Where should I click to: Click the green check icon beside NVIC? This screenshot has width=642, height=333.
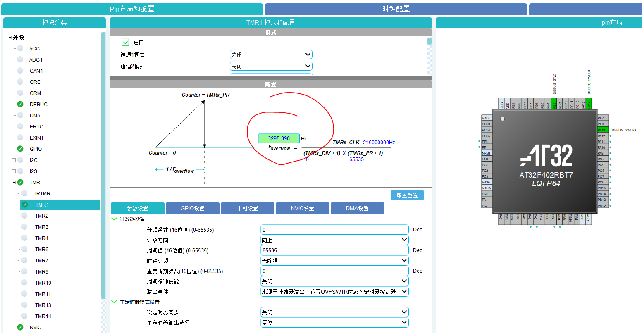pos(20,327)
